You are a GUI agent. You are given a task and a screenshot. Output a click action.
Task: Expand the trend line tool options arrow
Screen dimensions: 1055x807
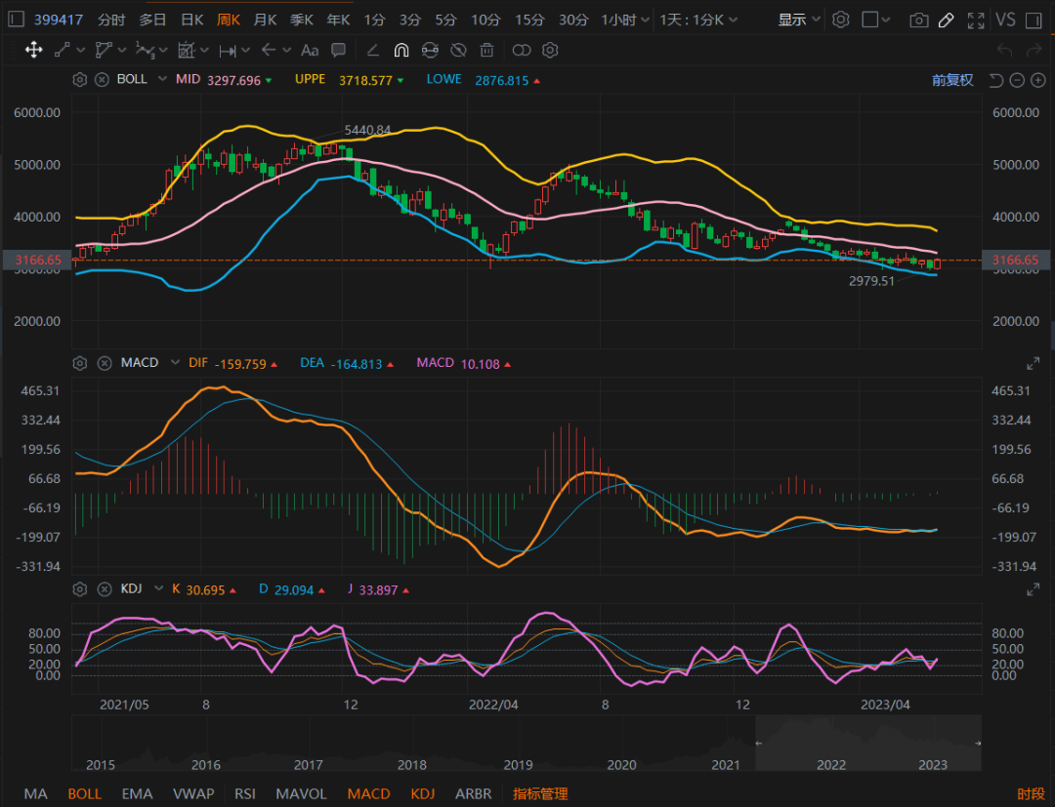[81, 51]
